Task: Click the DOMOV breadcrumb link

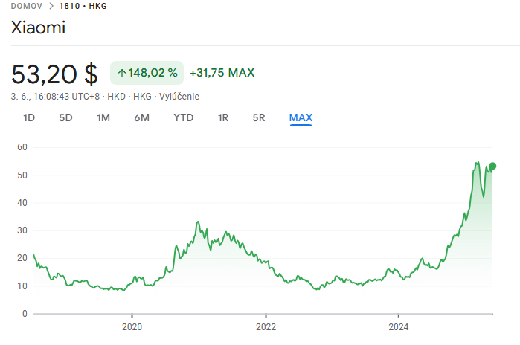Action: coord(28,6)
